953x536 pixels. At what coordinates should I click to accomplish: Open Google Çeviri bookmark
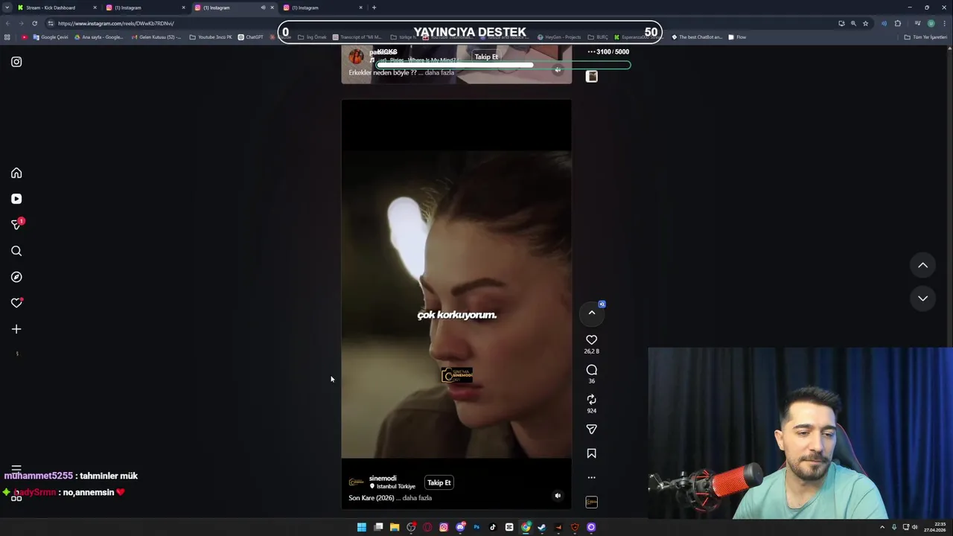point(51,37)
